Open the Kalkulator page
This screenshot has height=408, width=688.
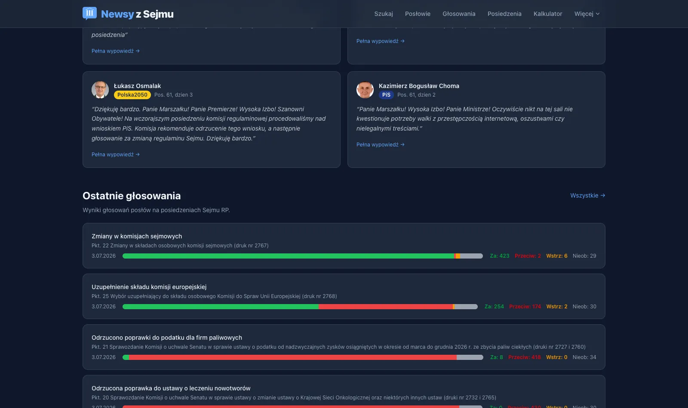tap(548, 14)
